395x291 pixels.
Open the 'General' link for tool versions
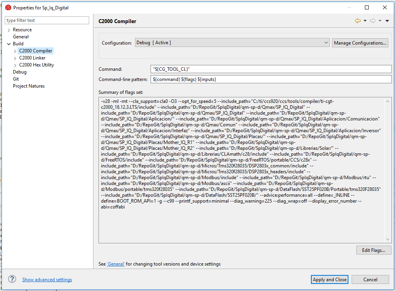tap(116, 264)
